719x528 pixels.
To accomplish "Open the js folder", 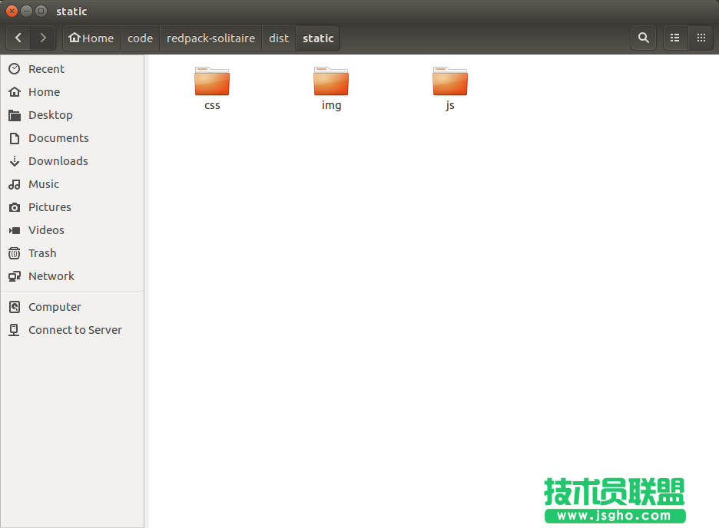I will click(x=450, y=83).
